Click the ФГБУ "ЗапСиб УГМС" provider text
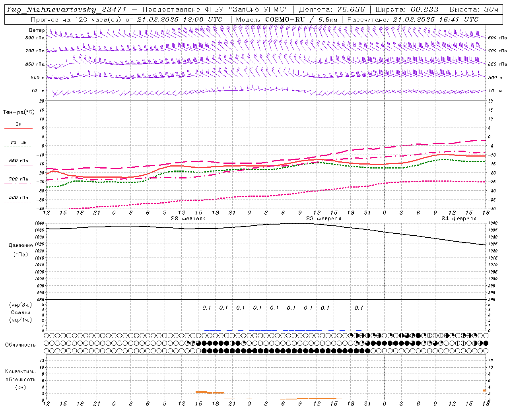 click(x=245, y=10)
